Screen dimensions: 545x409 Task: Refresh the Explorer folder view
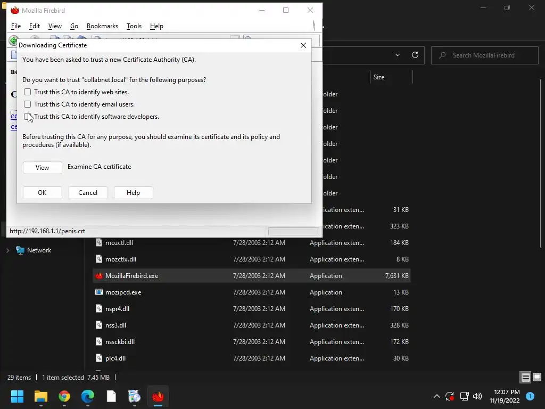(415, 55)
